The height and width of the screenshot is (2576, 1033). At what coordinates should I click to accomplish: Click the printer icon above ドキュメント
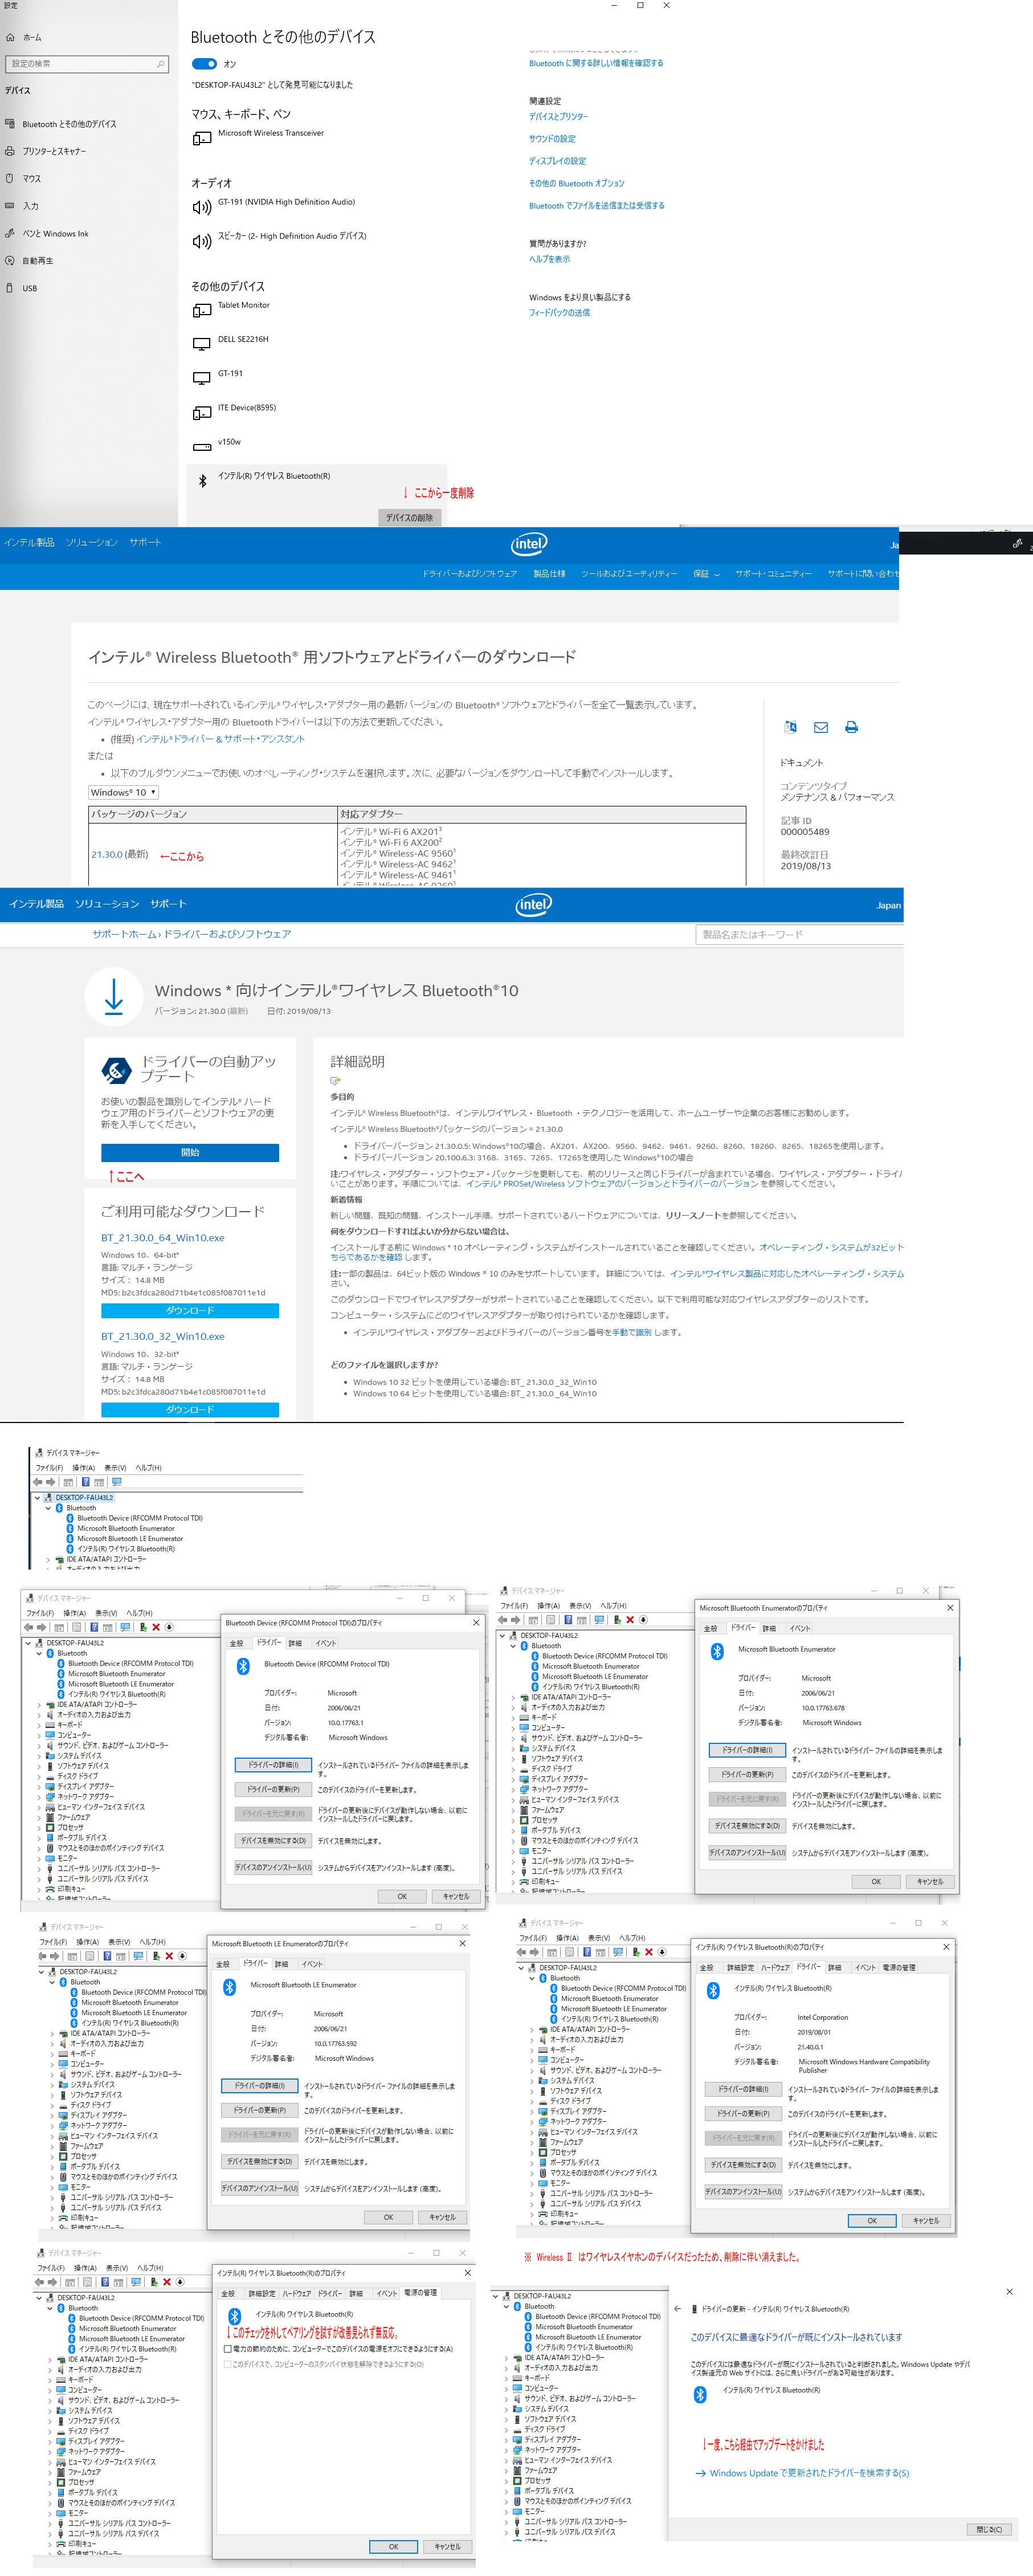851,727
